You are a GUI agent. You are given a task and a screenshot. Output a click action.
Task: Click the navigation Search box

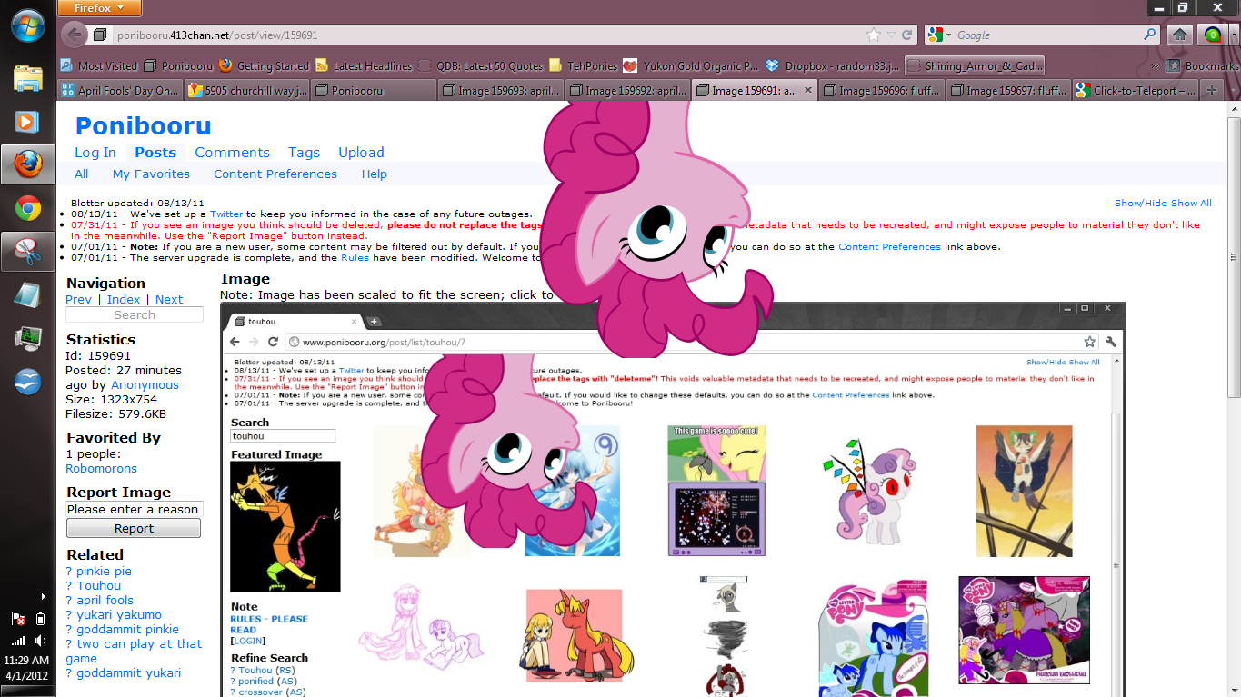135,314
